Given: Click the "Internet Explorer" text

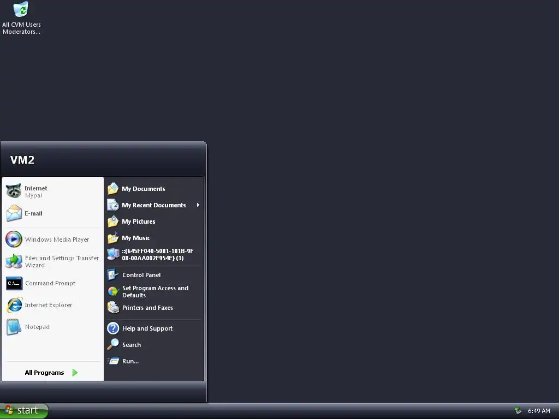Looking at the screenshot, I should tap(49, 305).
